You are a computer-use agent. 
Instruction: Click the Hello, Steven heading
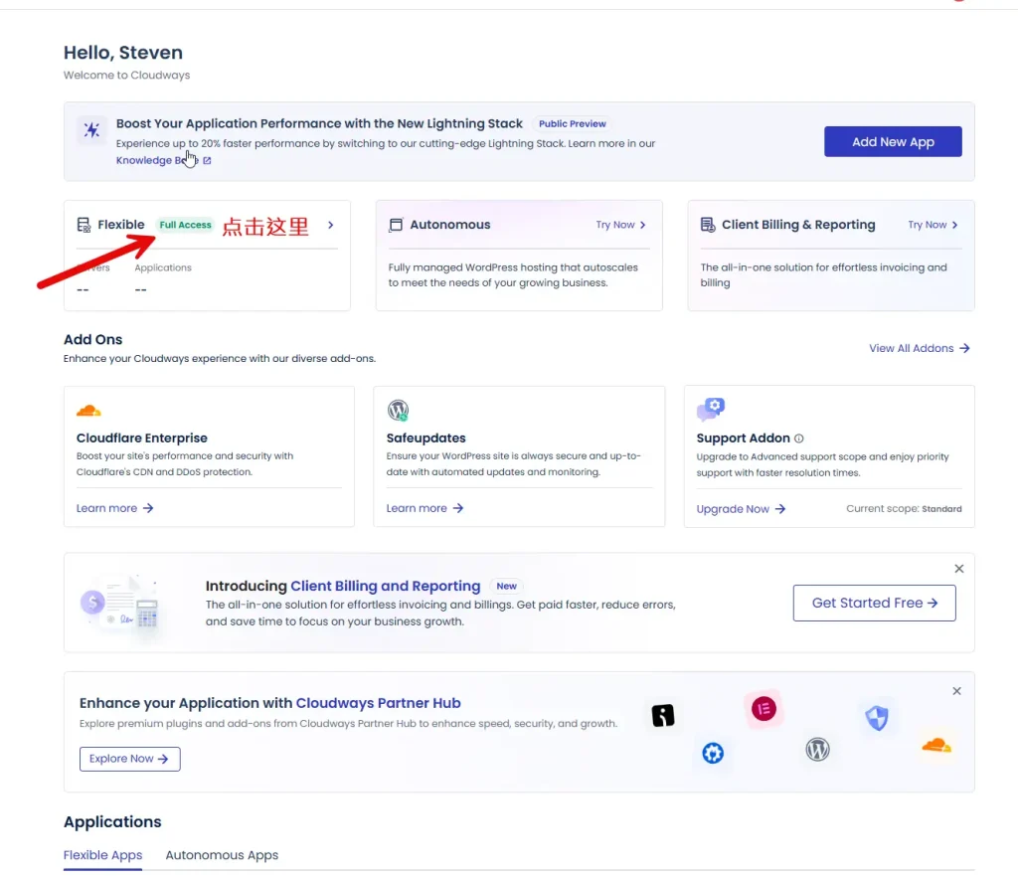(x=122, y=53)
